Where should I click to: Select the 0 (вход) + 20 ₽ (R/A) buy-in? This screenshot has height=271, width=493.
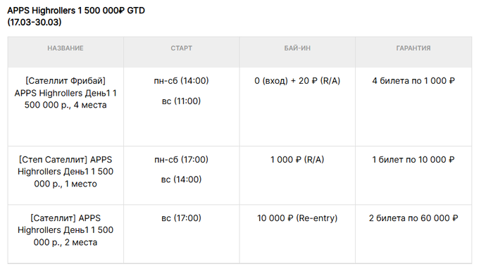(x=297, y=81)
